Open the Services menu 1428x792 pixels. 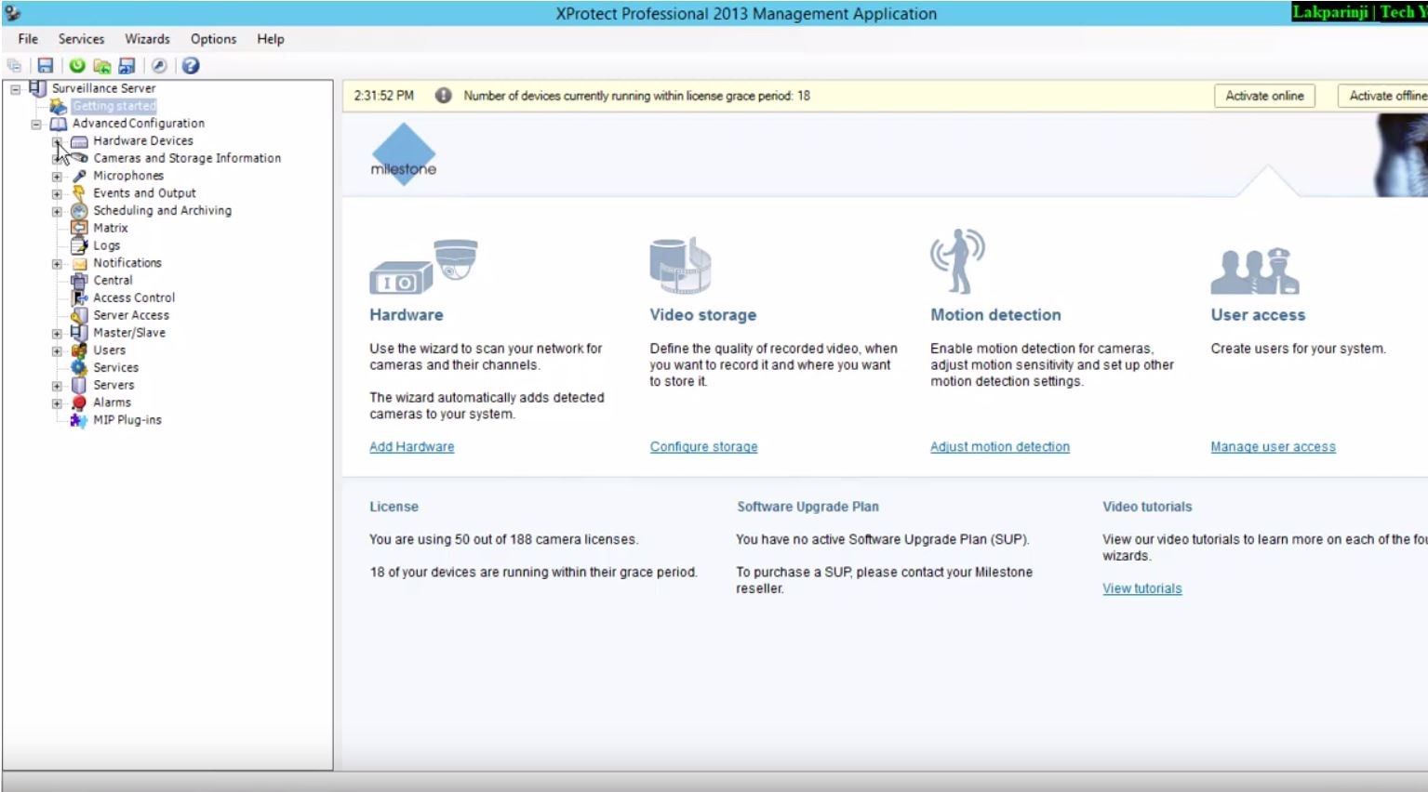(x=81, y=39)
